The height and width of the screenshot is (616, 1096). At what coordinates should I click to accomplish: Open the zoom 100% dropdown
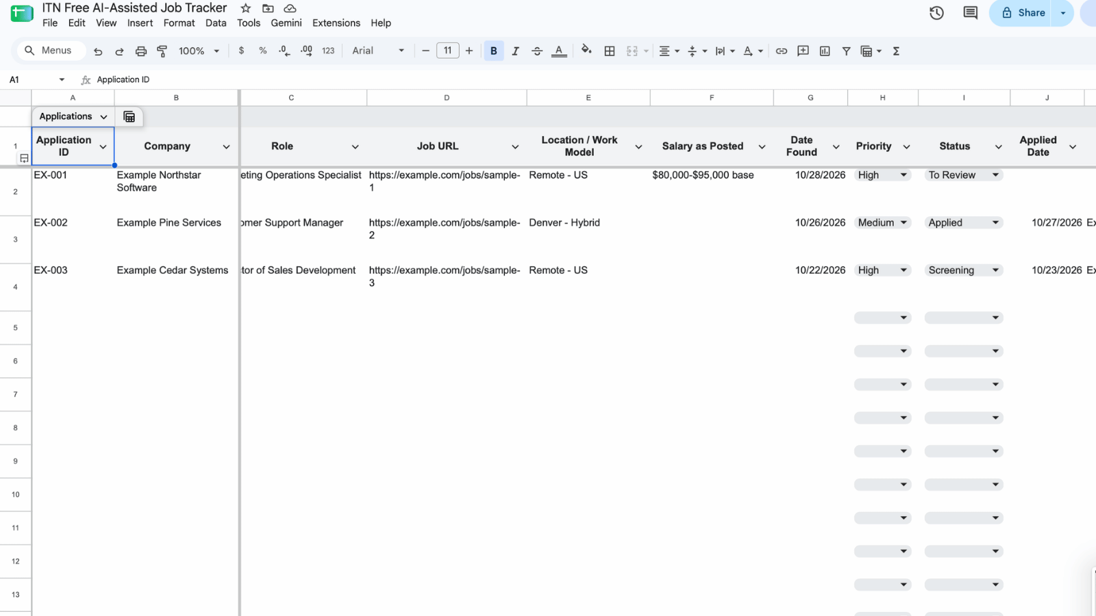(x=199, y=51)
